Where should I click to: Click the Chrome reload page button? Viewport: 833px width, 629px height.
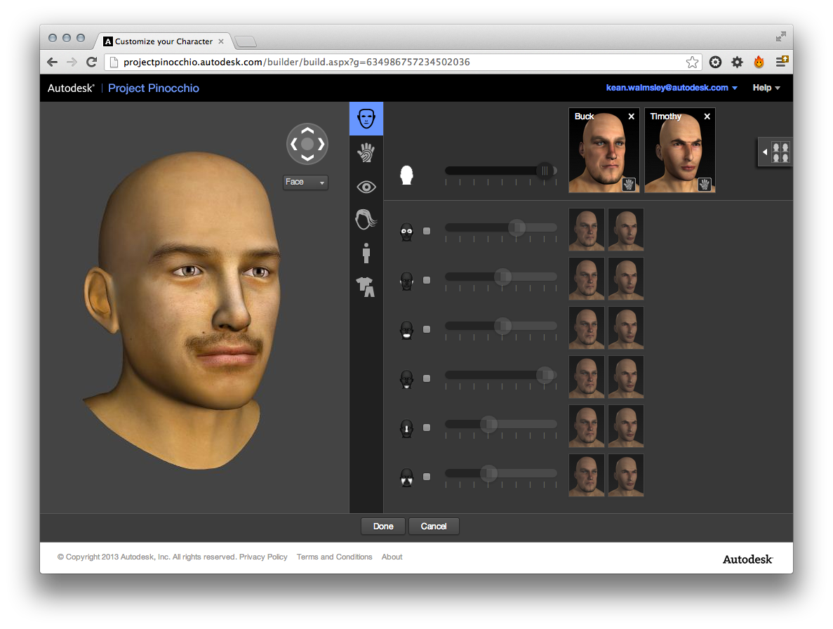91,62
